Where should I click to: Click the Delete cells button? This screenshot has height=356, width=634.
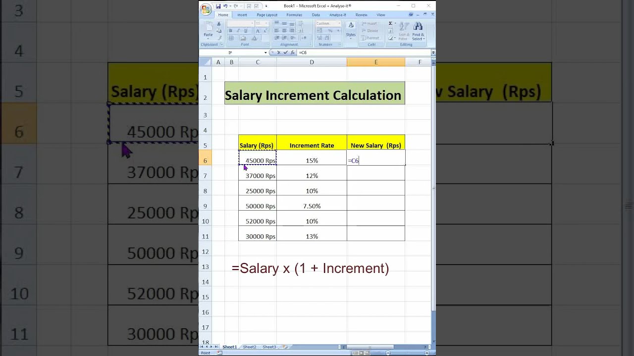coord(370,31)
